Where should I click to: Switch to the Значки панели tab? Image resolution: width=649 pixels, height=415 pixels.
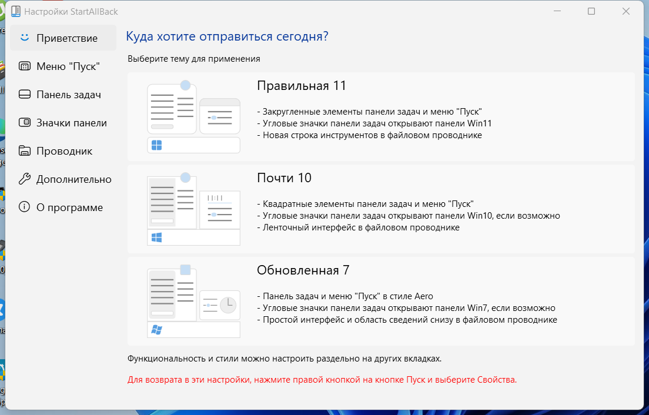(63, 122)
